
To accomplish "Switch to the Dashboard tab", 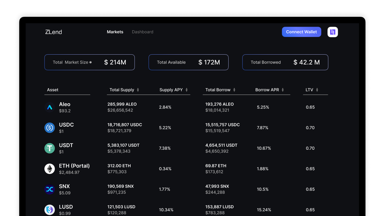I will click(x=143, y=32).
